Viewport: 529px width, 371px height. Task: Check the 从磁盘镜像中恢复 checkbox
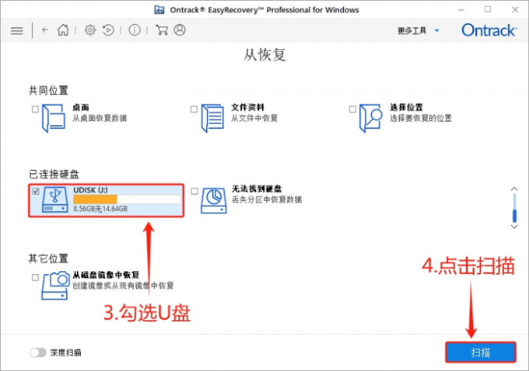(x=35, y=277)
